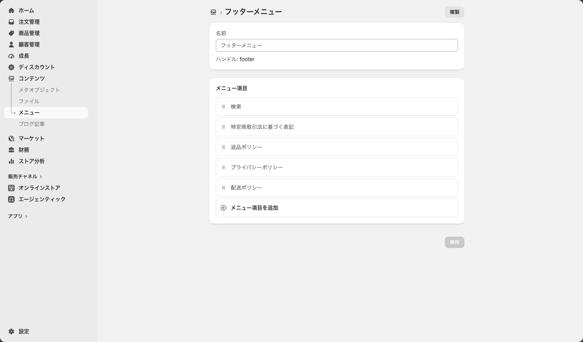Image resolution: width=583 pixels, height=342 pixels.
Task: Open the 特定商取引法に基づく表記 menu item
Action: [337, 127]
